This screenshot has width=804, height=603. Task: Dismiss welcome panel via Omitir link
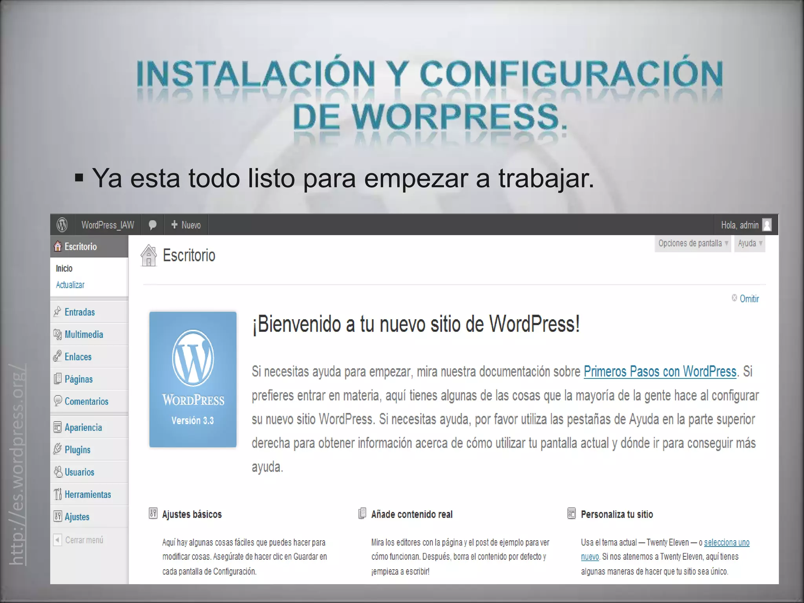click(x=749, y=298)
